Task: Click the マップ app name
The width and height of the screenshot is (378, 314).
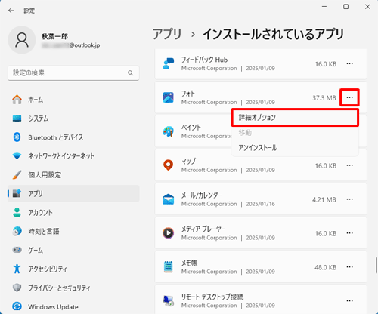Action: pos(188,162)
